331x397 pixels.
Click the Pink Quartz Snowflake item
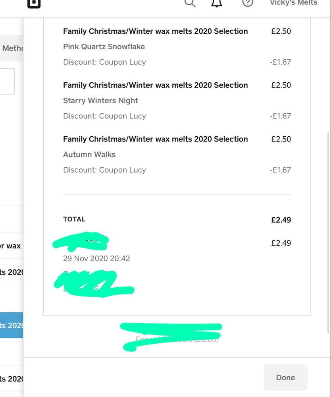tap(104, 46)
